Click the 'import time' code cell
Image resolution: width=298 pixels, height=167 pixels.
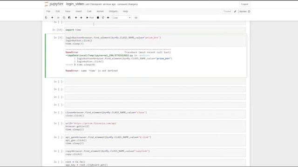pyautogui.click(x=155, y=30)
